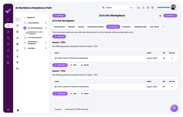The image size is (183, 117).
Task: Click the Show module AI Workforce Readiness text
Action: [x=73, y=87]
